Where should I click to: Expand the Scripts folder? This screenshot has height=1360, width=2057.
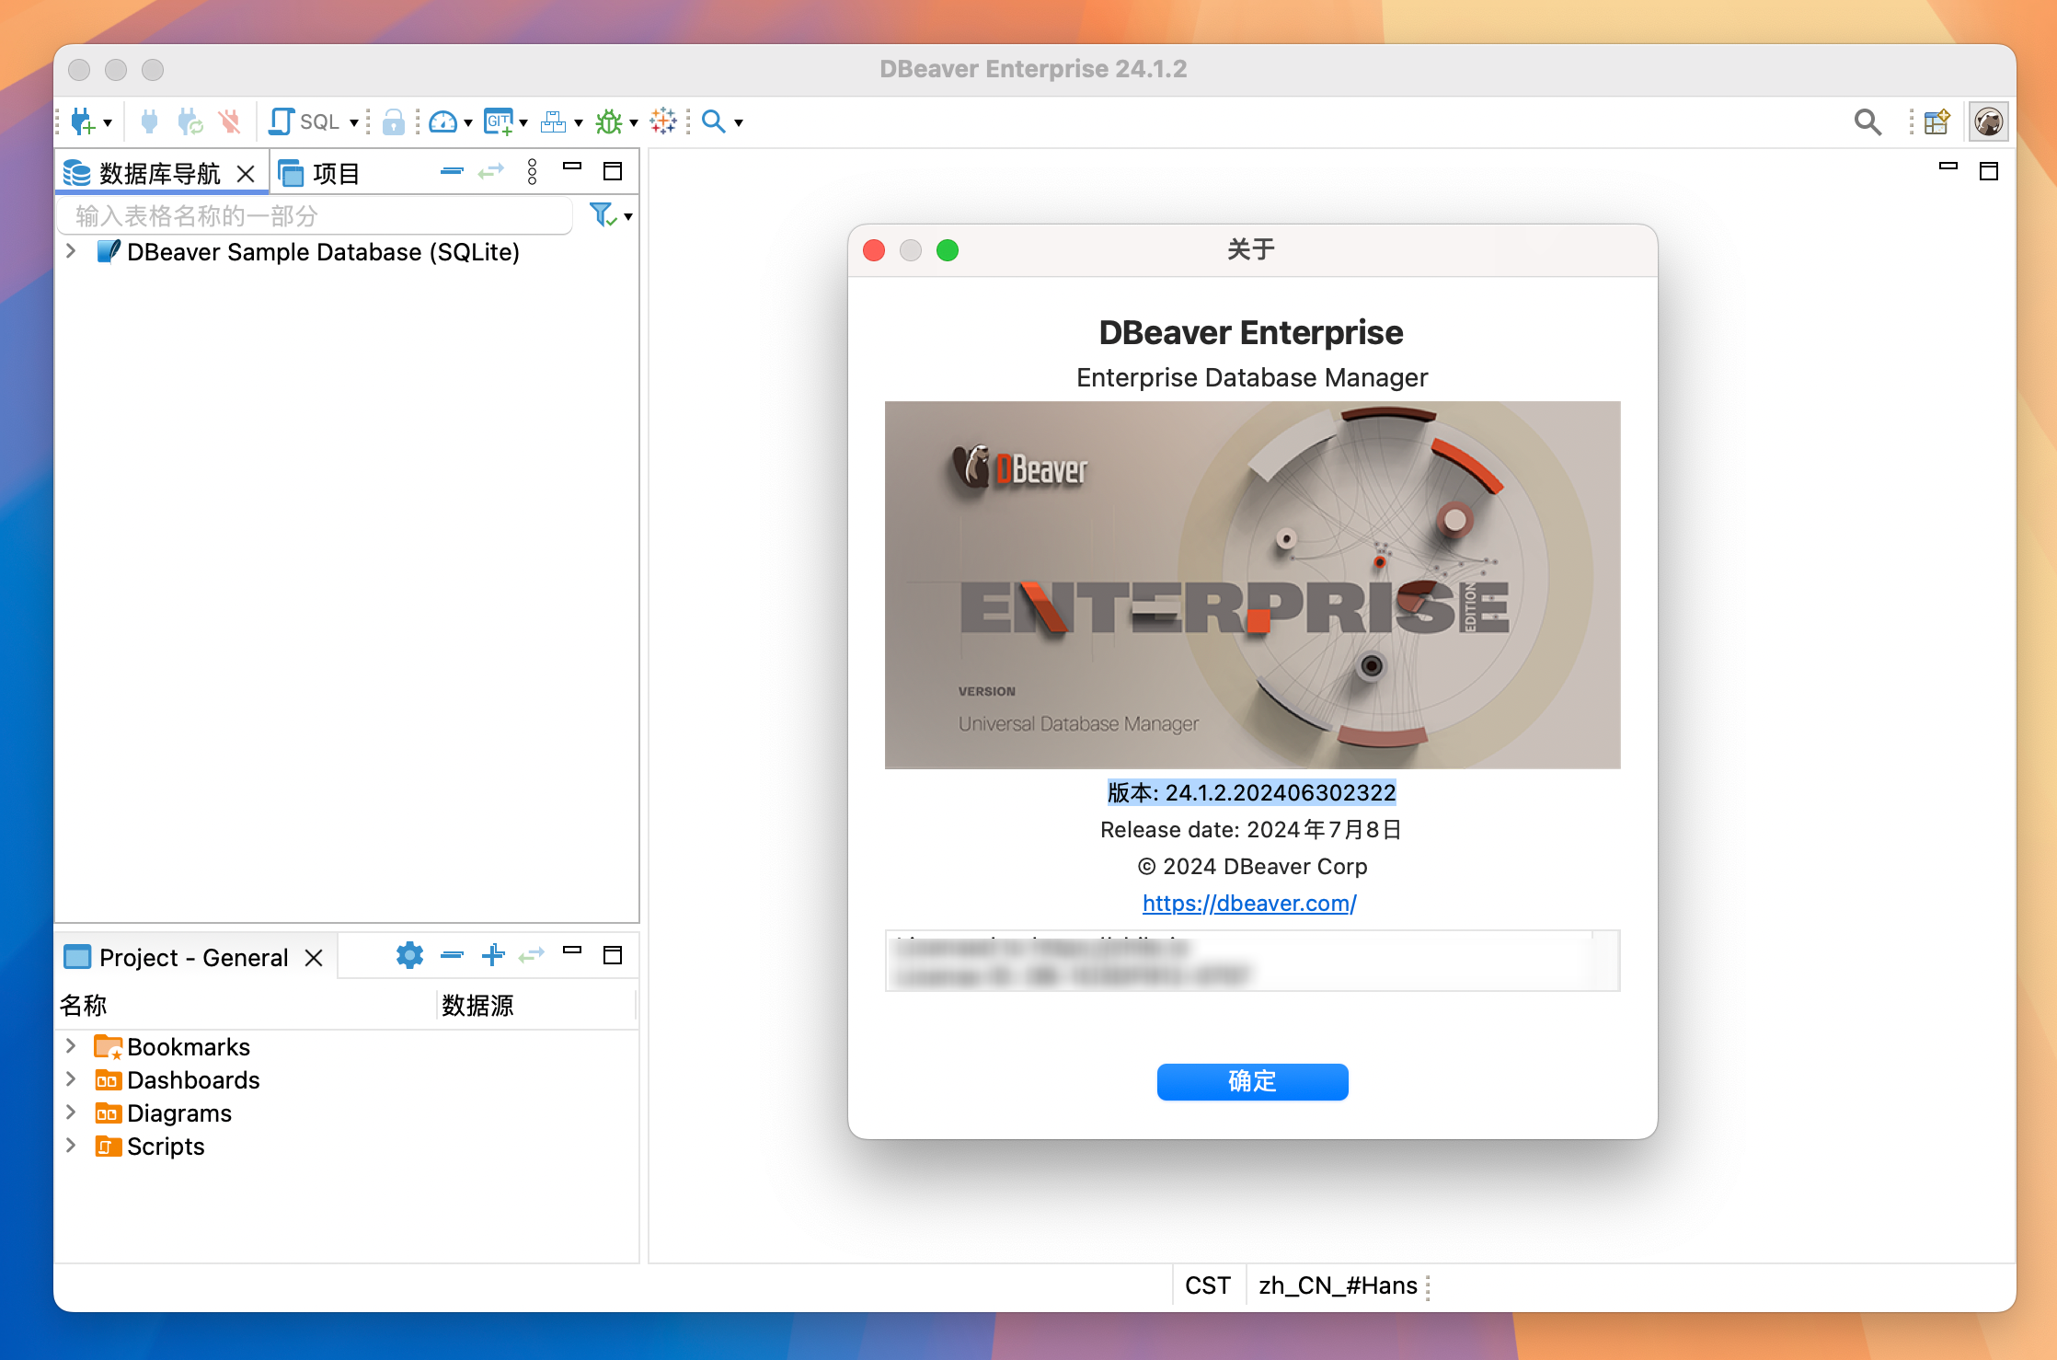point(71,1146)
